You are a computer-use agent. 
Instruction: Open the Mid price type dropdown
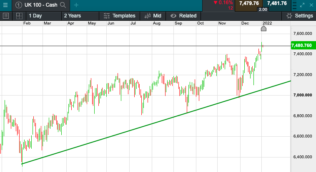tap(153, 16)
